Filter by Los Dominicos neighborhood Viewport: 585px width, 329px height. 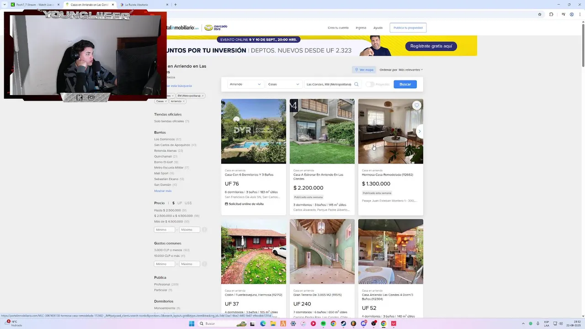pos(165,139)
